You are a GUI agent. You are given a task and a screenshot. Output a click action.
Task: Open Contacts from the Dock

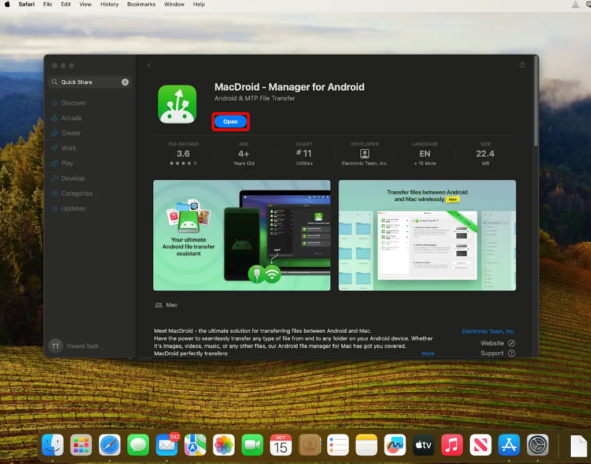pos(309,445)
